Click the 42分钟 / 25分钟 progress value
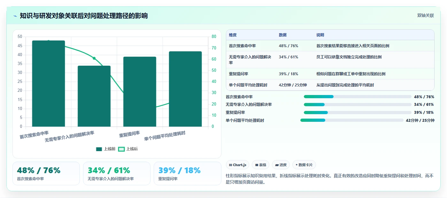Viewport: 447px width, 198px height. 420,121
